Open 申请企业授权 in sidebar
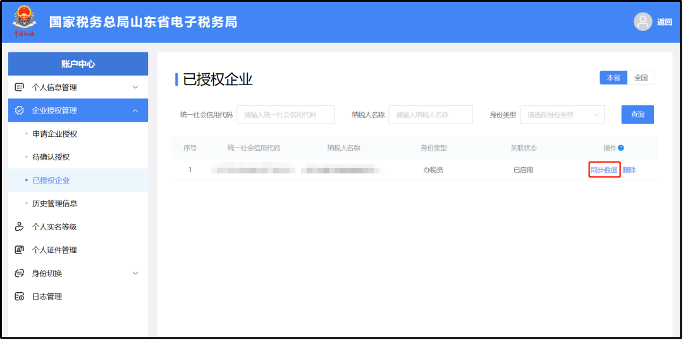Viewport: 683px width, 340px height. [54, 134]
